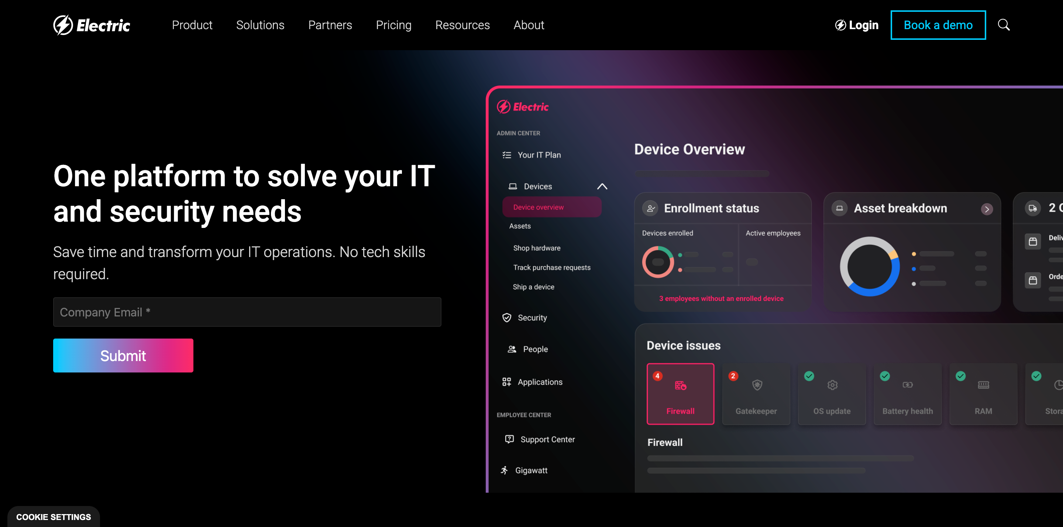The height and width of the screenshot is (527, 1063).
Task: Click the Electric logo in the dashboard sidebar
Action: pyautogui.click(x=522, y=107)
